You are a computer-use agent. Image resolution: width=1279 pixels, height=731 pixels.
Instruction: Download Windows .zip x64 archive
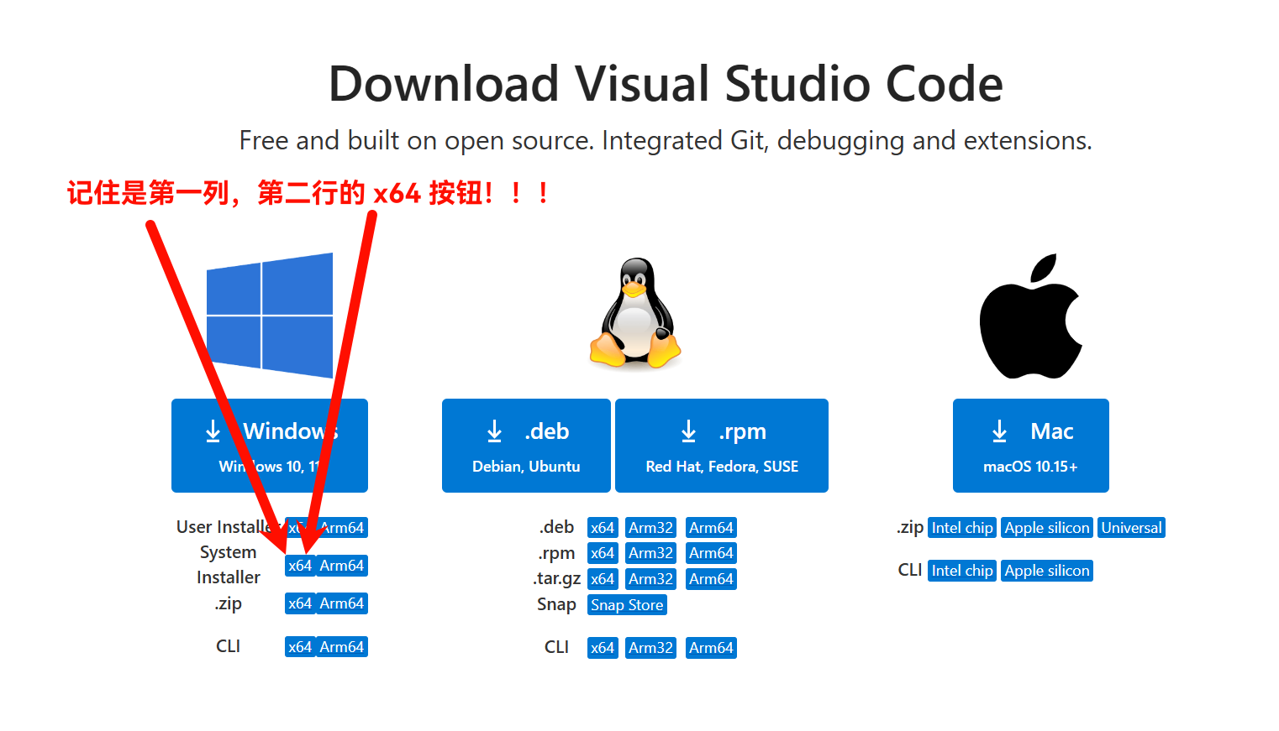pos(300,603)
